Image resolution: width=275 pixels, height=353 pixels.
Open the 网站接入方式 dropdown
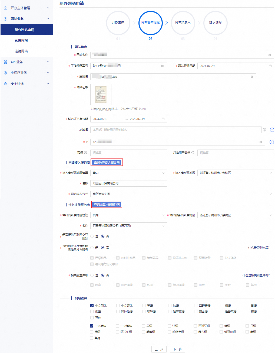(x=182, y=194)
